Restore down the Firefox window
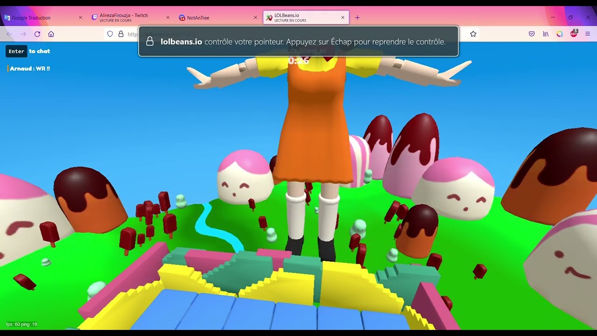The width and height of the screenshot is (597, 336). click(570, 18)
